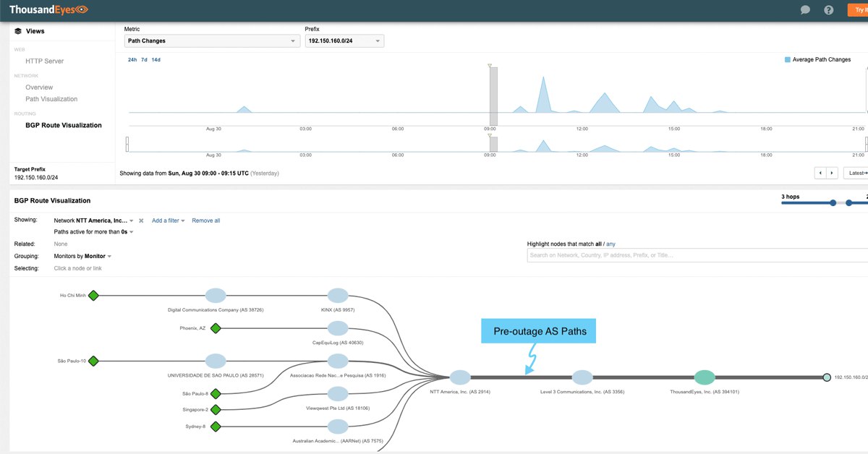Switch timeline range to 14d
The image size is (868, 454).
click(156, 60)
